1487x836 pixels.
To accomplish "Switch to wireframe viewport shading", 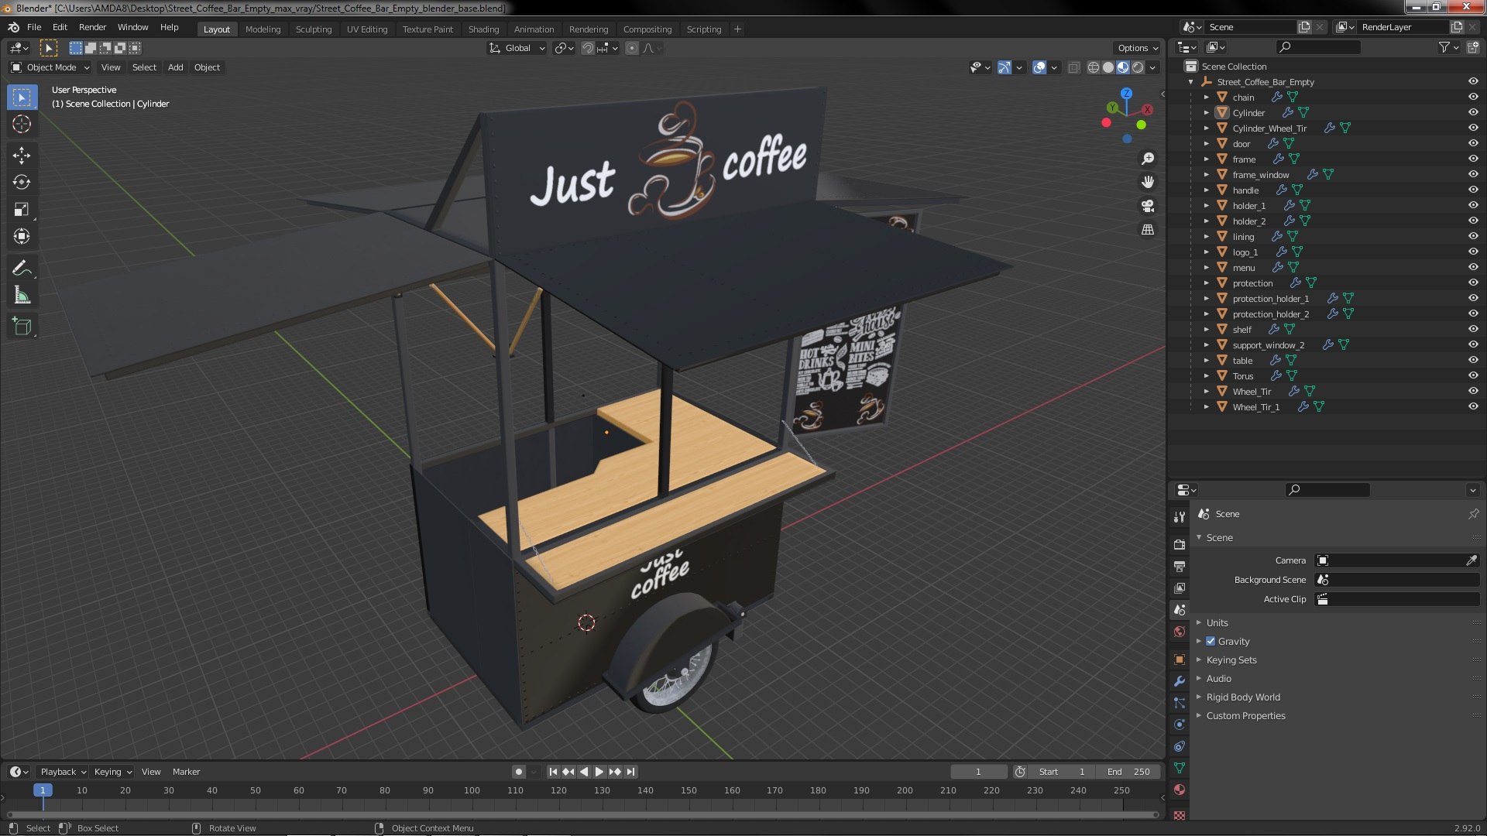I will tap(1094, 67).
